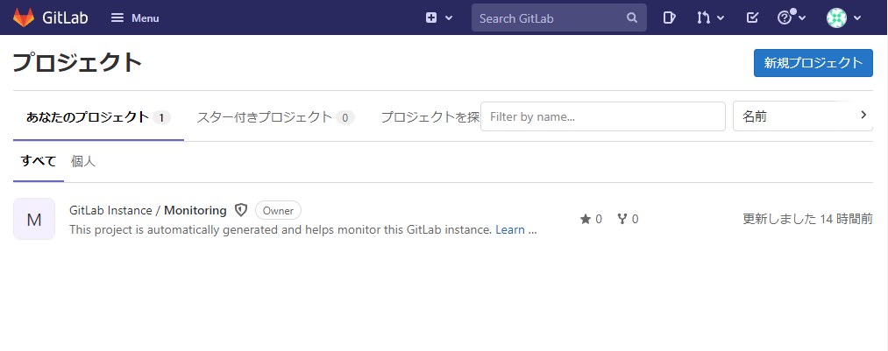Open GitLab Instance / Monitoring project
The image size is (888, 351).
coord(148,210)
